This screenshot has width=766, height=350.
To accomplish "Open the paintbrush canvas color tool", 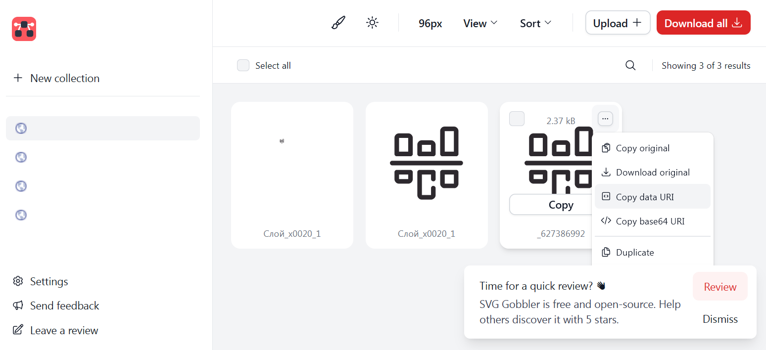I will (x=338, y=23).
